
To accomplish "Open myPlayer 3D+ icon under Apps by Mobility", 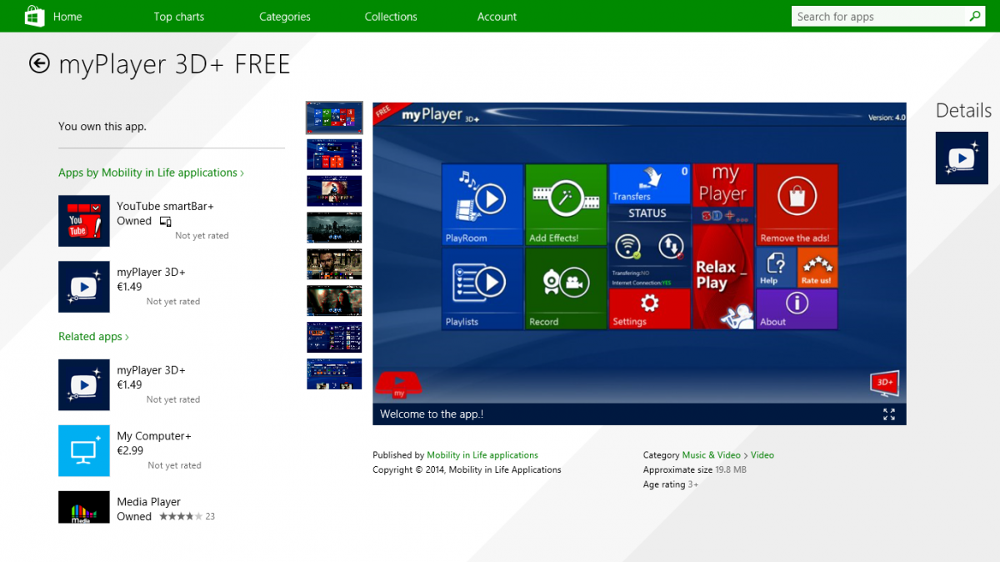I will click(x=84, y=287).
